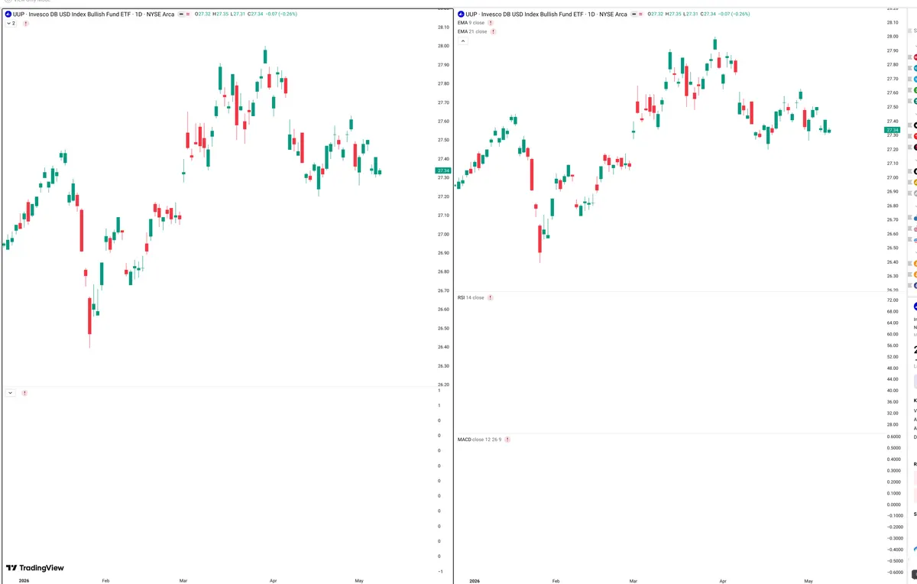The height and width of the screenshot is (584, 917).
Task: Click the Apr label on the left chart's time axis
Action: tap(273, 581)
